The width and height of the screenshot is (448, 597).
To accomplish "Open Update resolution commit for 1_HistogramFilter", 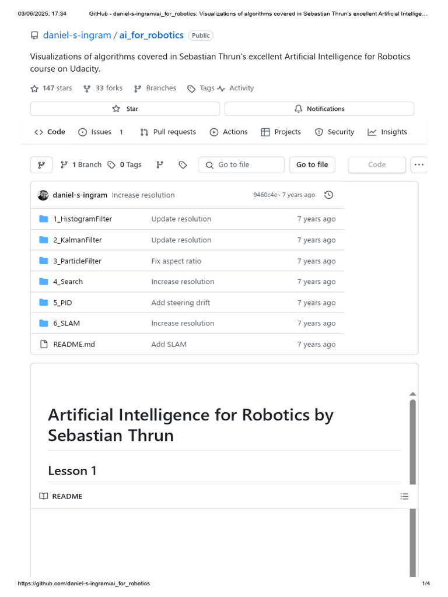I will pos(181,219).
